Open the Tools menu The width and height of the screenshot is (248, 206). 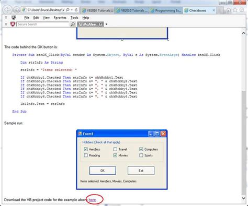[74, 18]
